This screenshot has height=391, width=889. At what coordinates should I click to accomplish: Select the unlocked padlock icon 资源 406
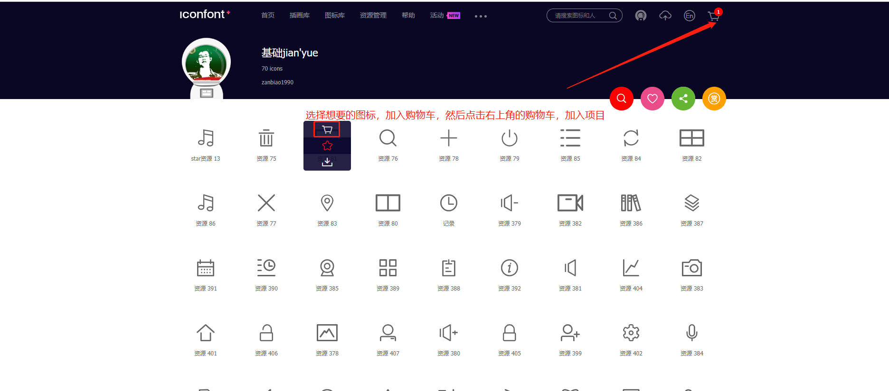click(266, 333)
